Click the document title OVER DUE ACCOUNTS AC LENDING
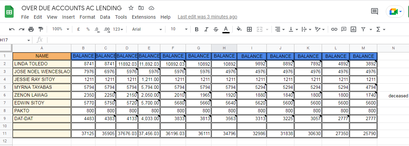Screen dimensions: 409x146 click(x=72, y=8)
